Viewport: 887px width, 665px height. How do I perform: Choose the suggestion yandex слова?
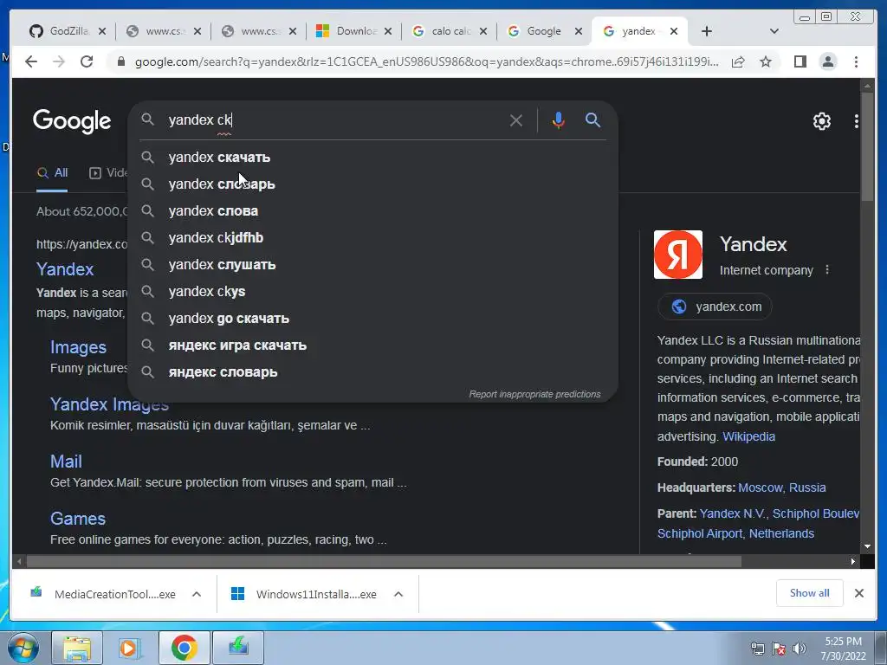(x=372, y=211)
